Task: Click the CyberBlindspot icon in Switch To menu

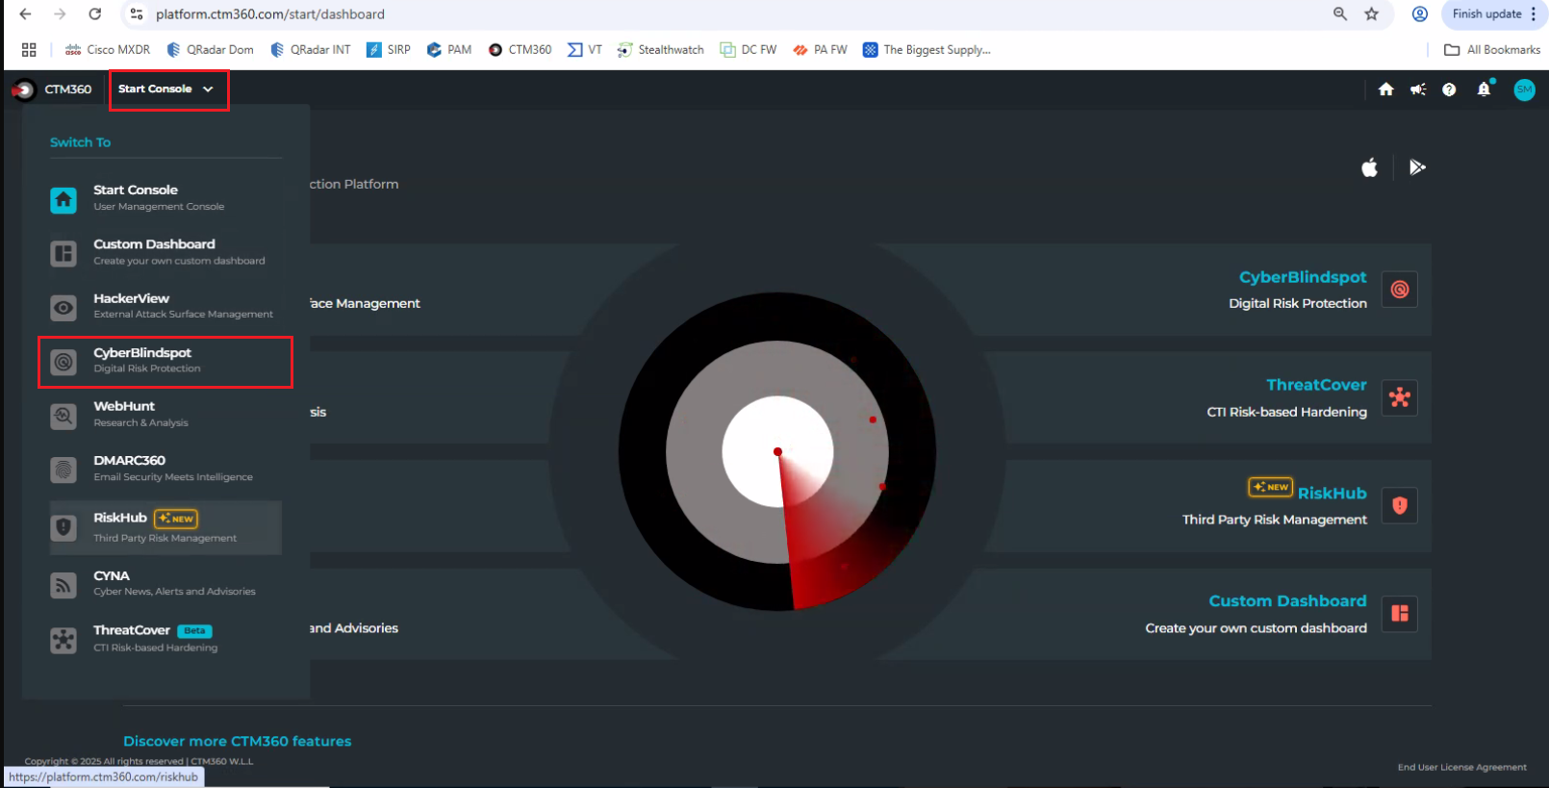Action: pos(63,362)
